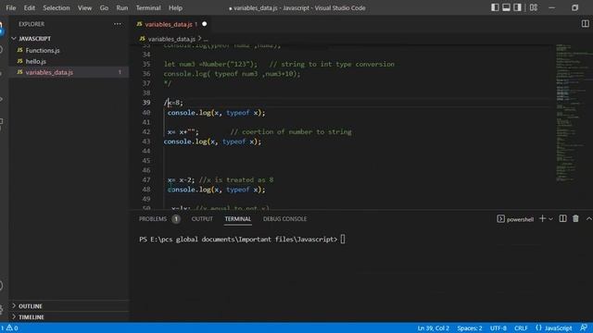
Task: Open the launch profile dropdown arrow
Action: pos(550,219)
